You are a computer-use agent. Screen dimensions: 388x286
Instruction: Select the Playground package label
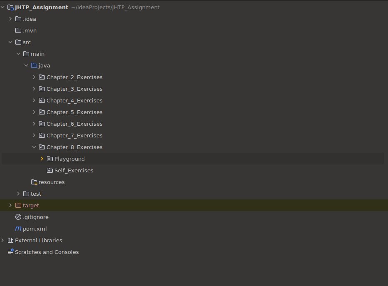click(x=69, y=159)
